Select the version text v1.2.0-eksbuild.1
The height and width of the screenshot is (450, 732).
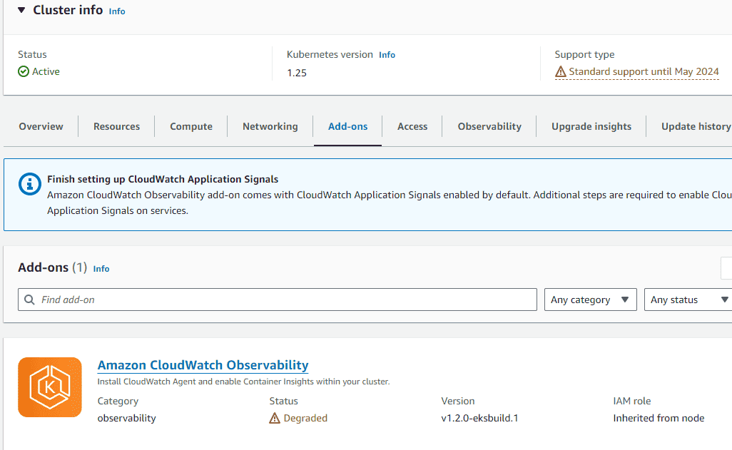tap(479, 418)
